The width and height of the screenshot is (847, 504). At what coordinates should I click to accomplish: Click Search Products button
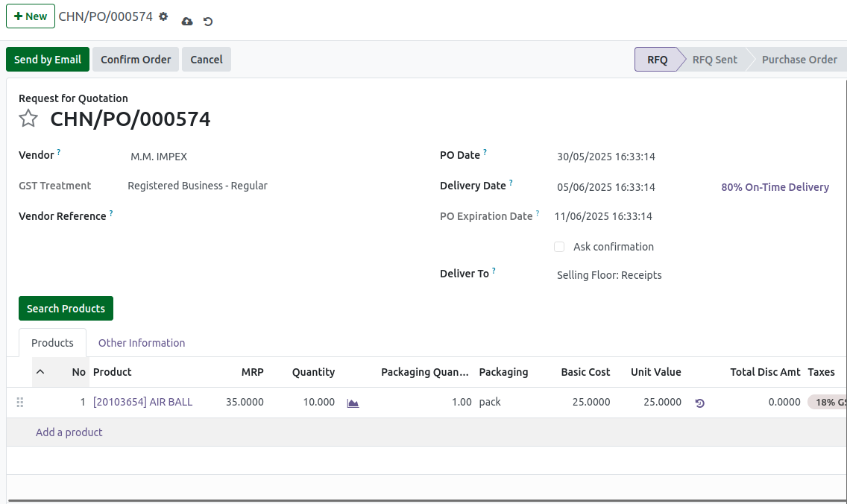66,309
